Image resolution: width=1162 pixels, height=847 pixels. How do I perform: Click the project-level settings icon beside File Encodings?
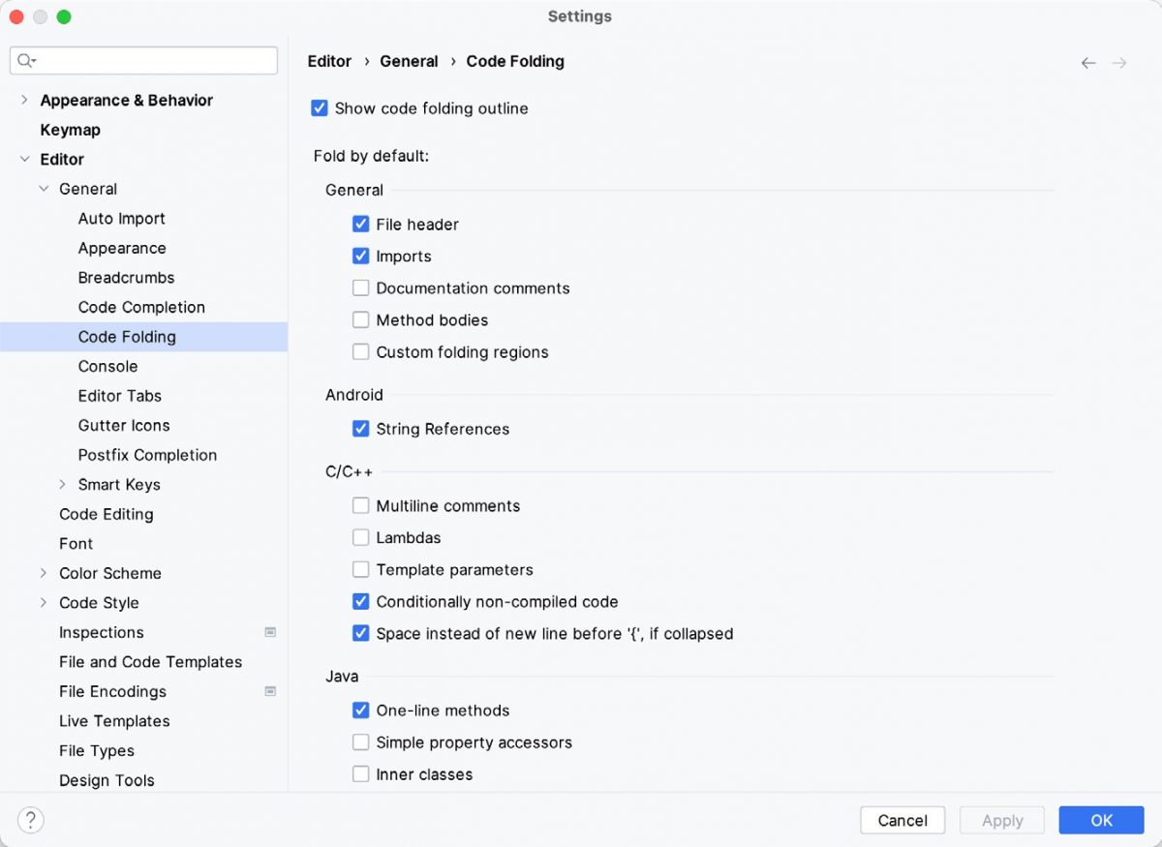click(271, 691)
